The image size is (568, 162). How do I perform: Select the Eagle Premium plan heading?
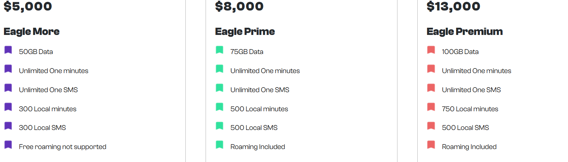point(465,32)
